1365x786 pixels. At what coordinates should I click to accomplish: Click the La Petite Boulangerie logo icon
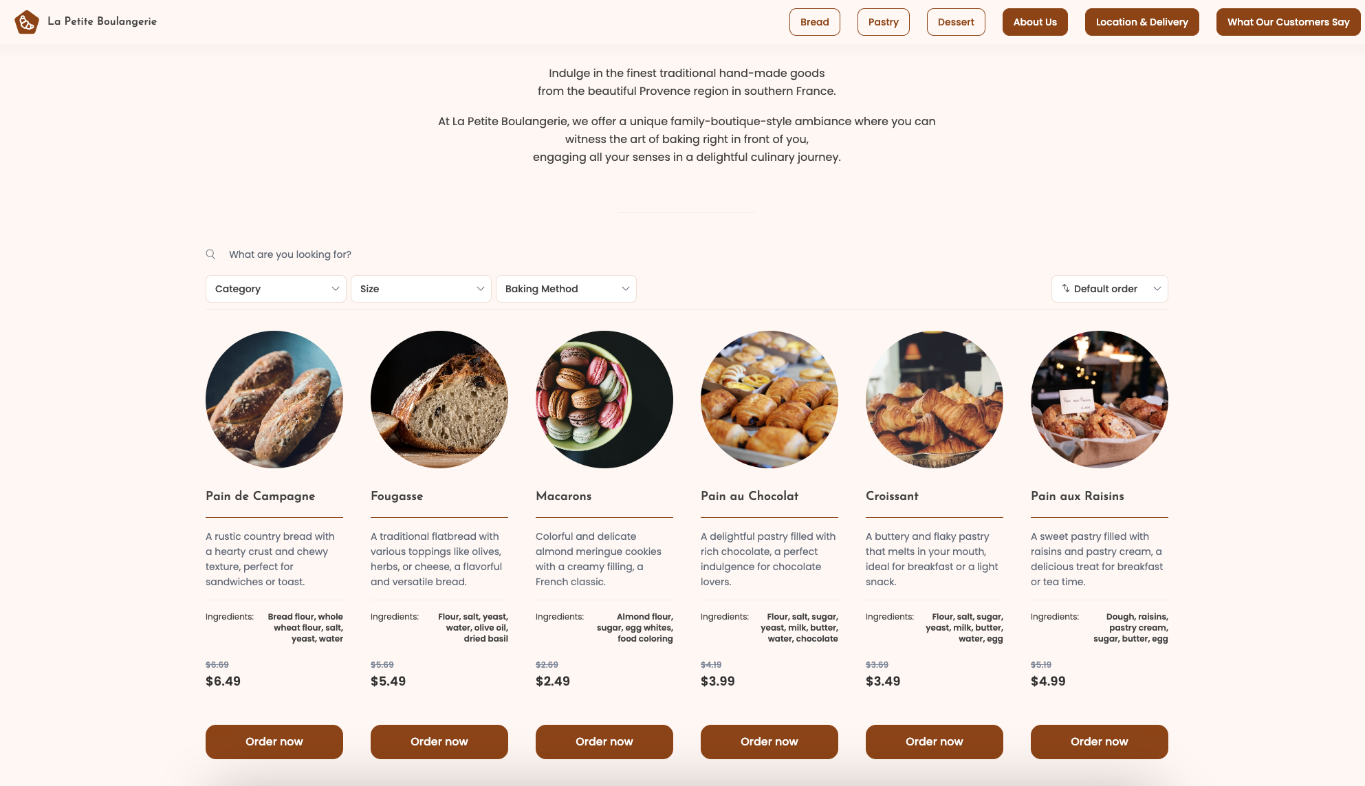click(26, 21)
